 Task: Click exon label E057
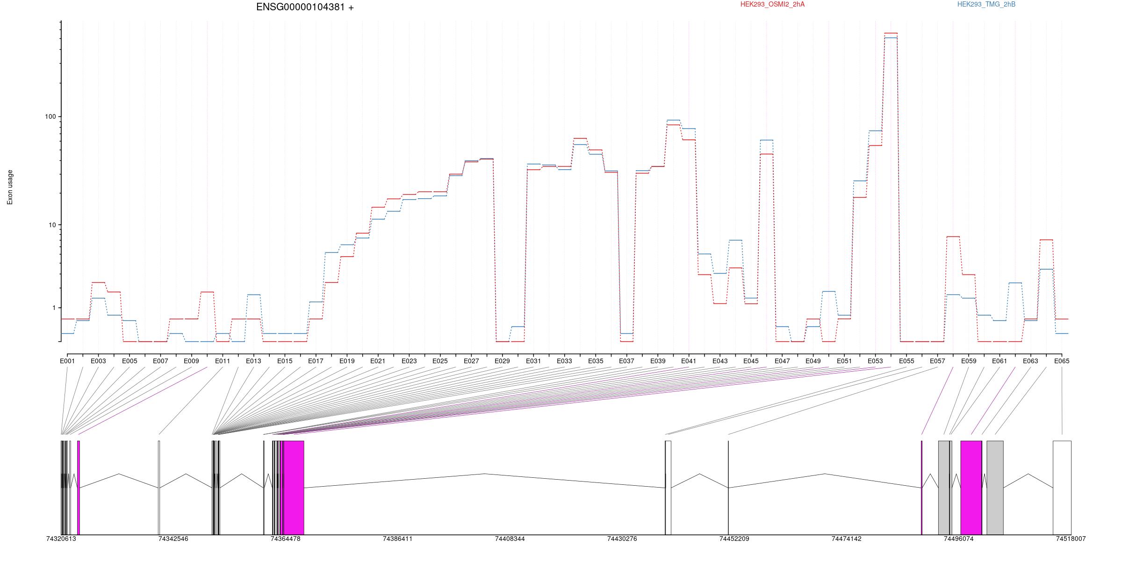(937, 361)
